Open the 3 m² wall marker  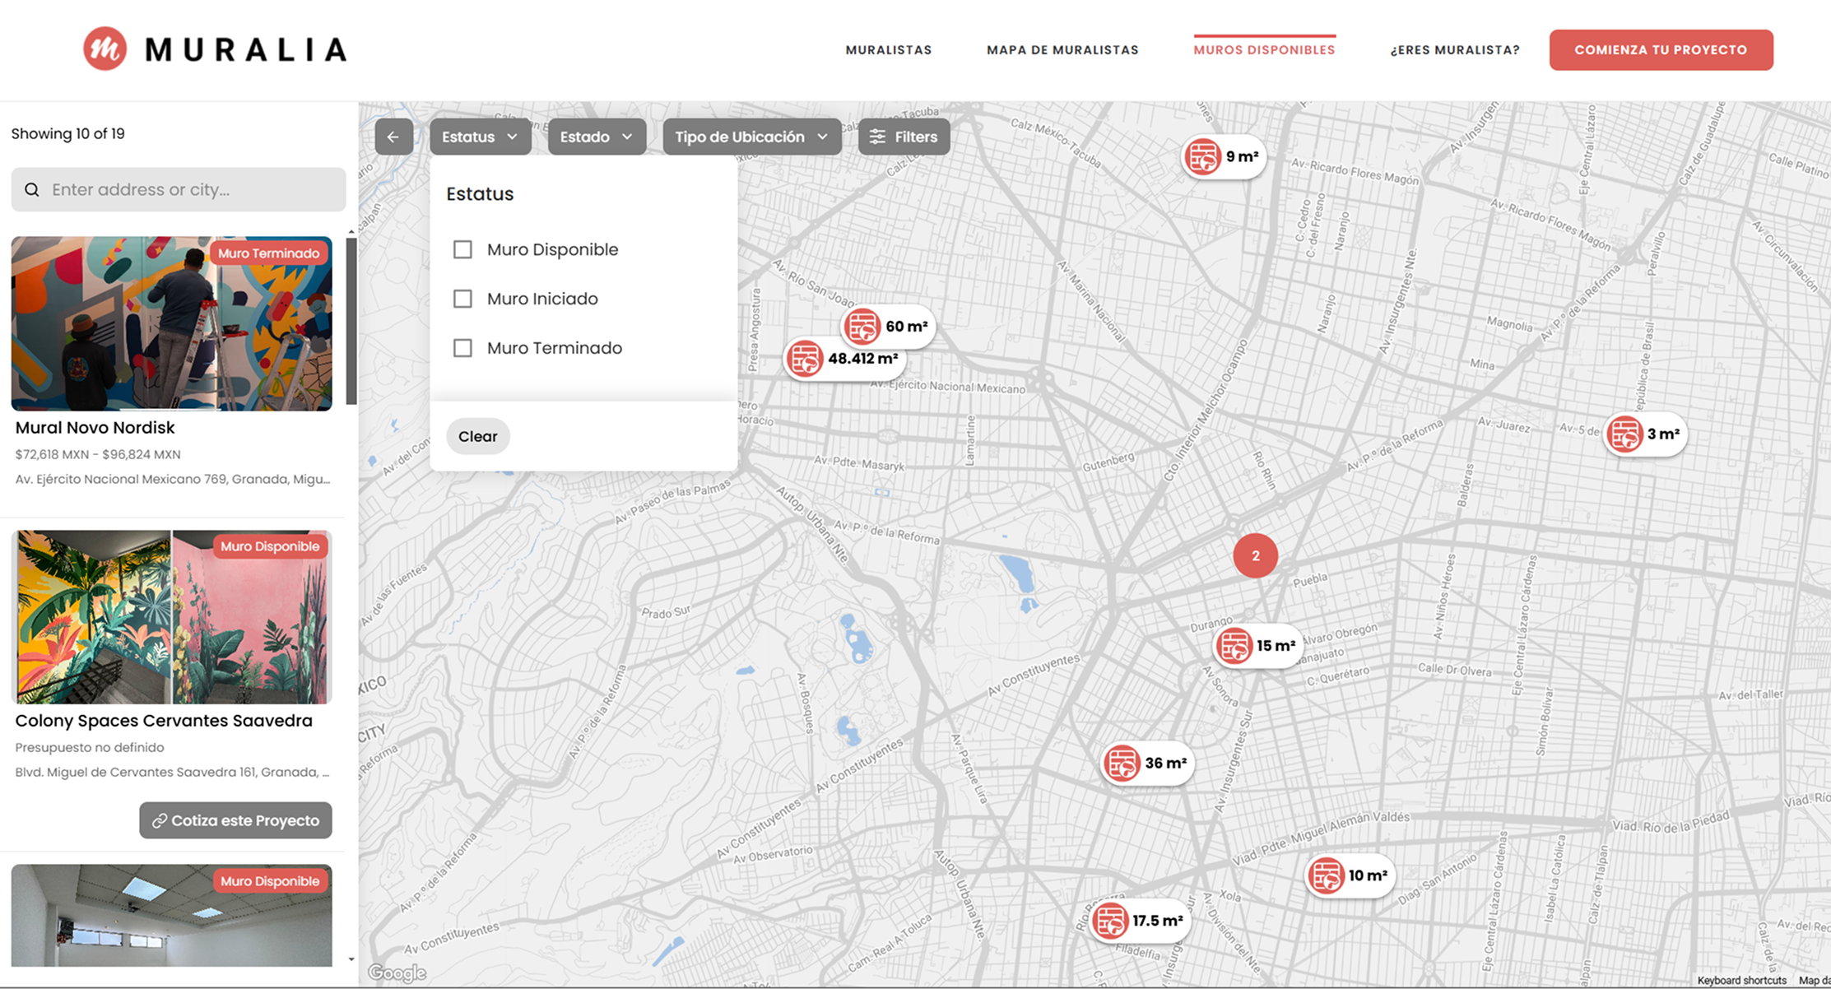click(1644, 434)
